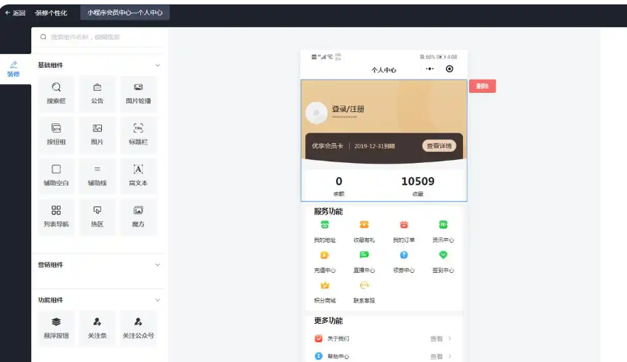627x362 pixels.
Task: Collapse the 基础组件 section chevron
Action: point(157,65)
